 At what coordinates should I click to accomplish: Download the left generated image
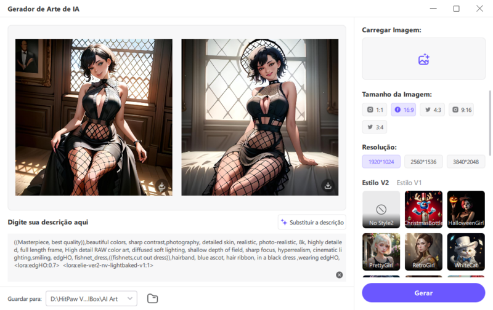point(162,186)
